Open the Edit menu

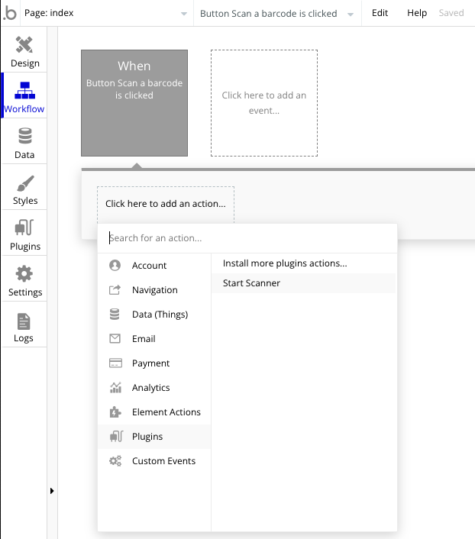(380, 13)
